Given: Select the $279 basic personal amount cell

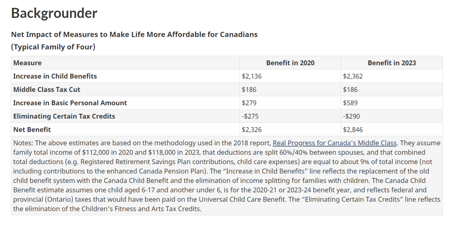Looking at the screenshot, I should pyautogui.click(x=249, y=103).
